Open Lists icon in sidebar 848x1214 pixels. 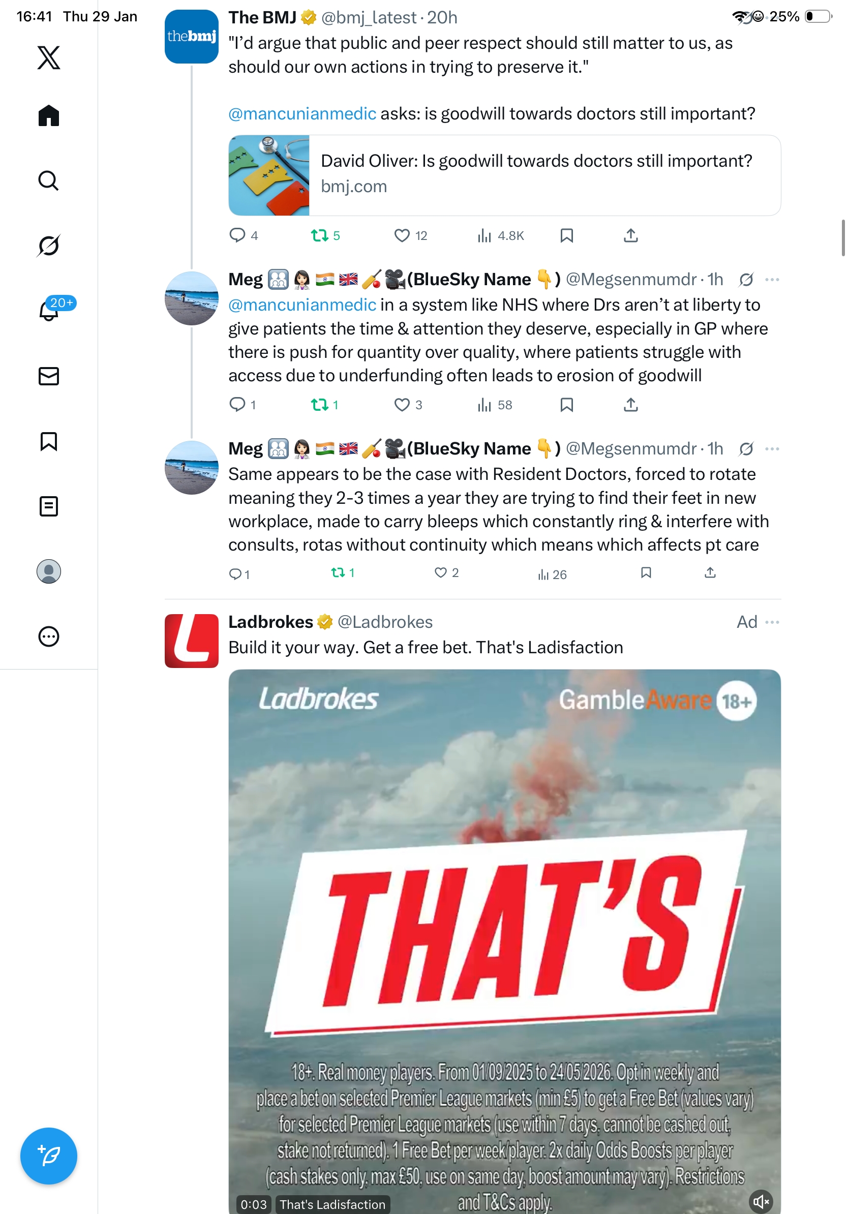(x=49, y=506)
